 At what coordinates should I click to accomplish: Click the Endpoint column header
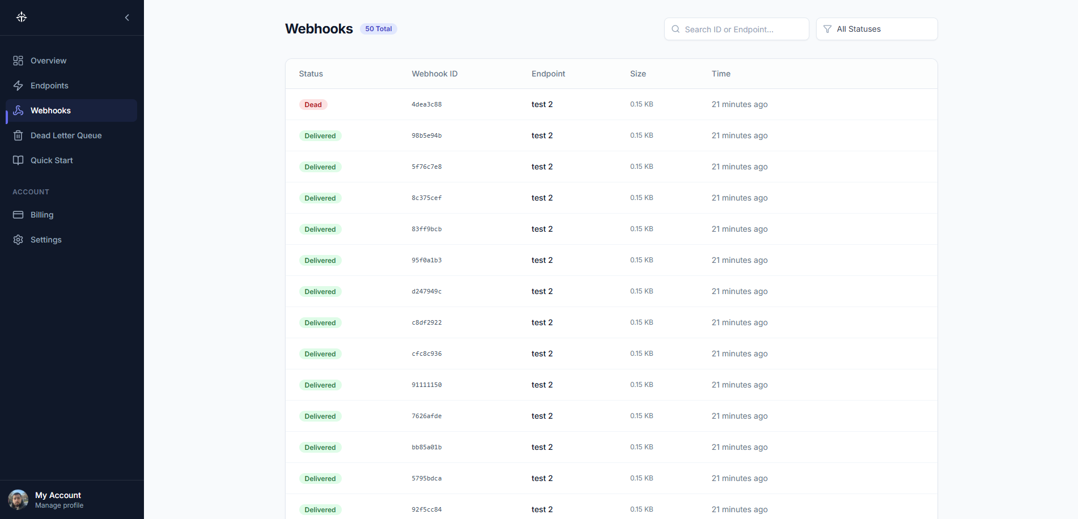548,74
